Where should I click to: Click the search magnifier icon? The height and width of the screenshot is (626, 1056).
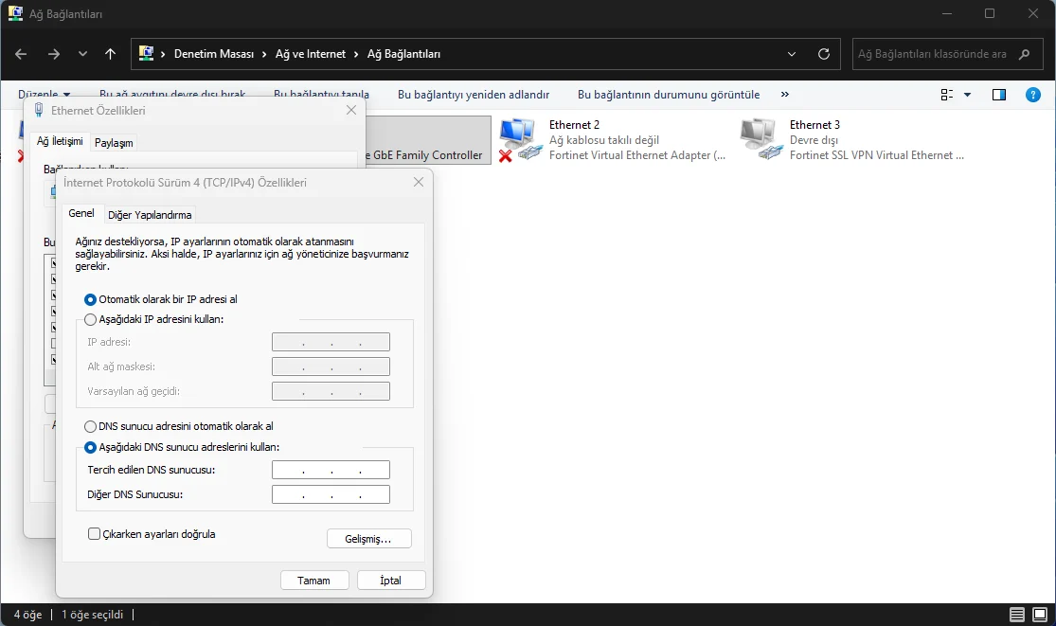[1025, 54]
